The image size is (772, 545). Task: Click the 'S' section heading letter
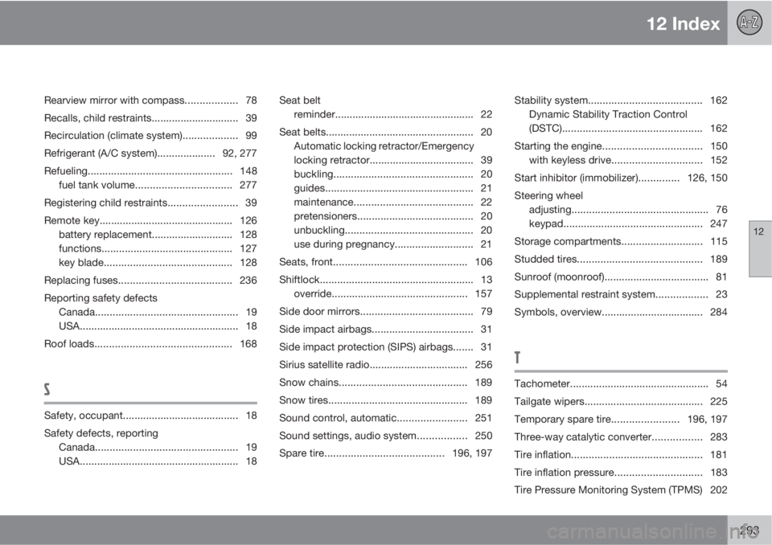[x=47, y=389]
